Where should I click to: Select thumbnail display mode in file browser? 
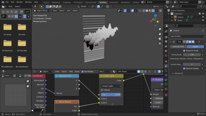click(16, 16)
